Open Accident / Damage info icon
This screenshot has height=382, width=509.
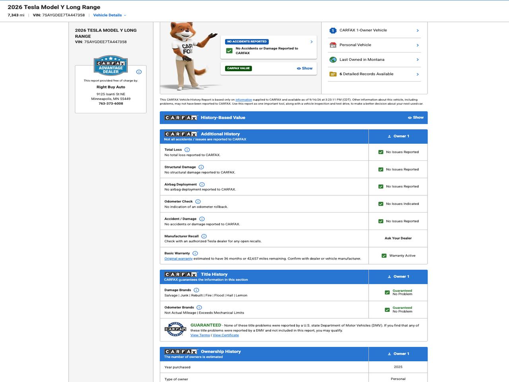click(202, 219)
